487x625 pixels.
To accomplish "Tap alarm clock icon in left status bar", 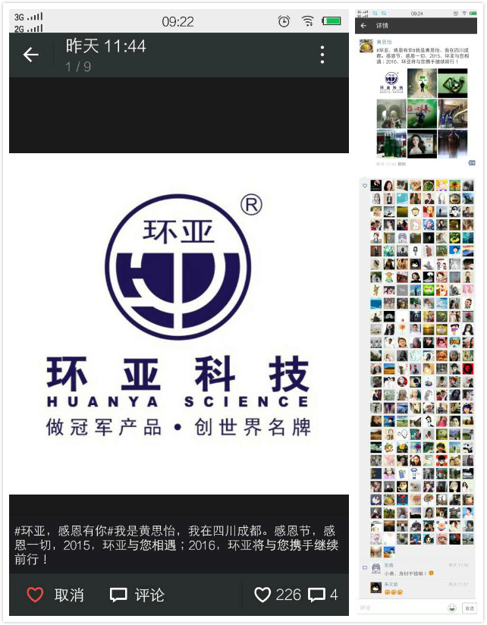I will point(284,20).
